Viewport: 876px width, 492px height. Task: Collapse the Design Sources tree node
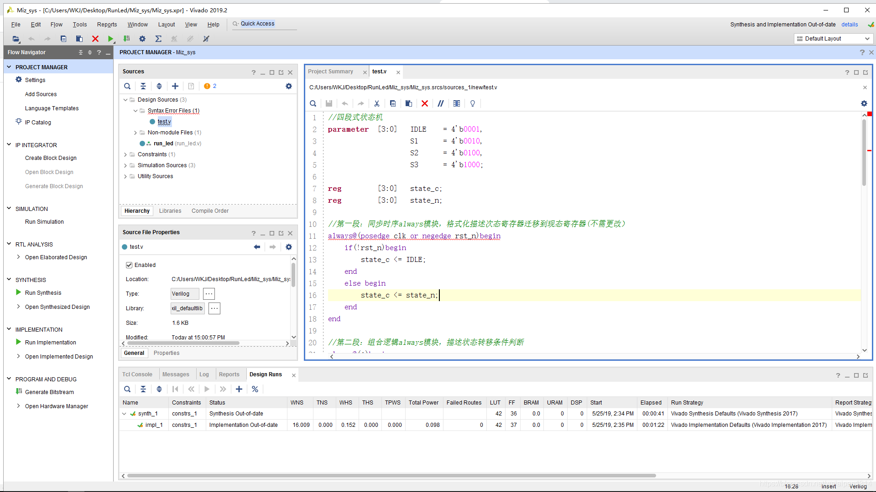pyautogui.click(x=125, y=100)
